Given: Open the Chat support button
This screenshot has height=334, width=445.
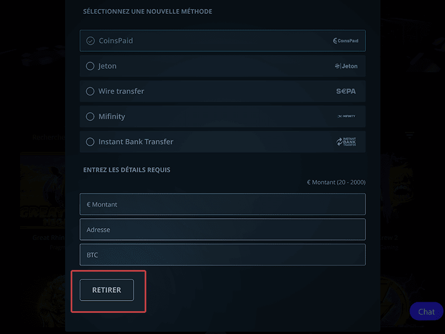Looking at the screenshot, I should pos(426,312).
